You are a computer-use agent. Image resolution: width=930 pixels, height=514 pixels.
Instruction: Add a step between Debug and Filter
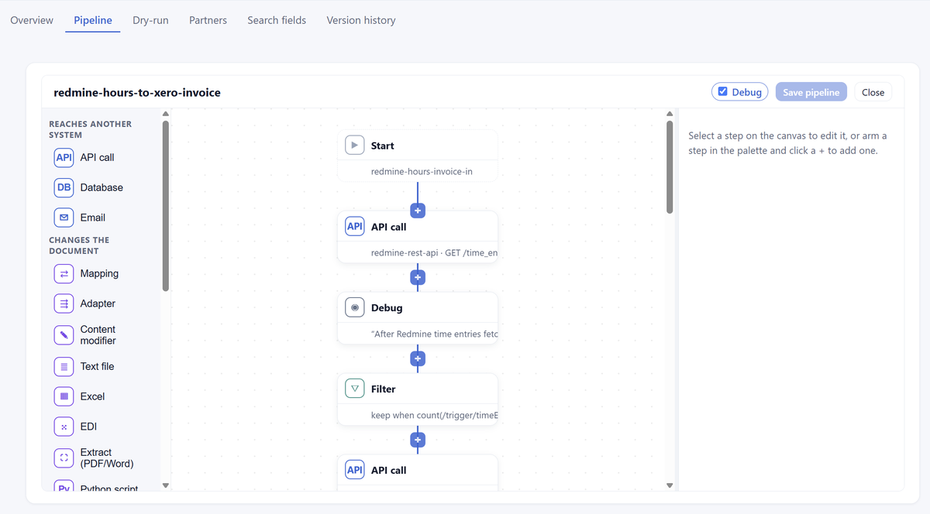click(x=418, y=358)
